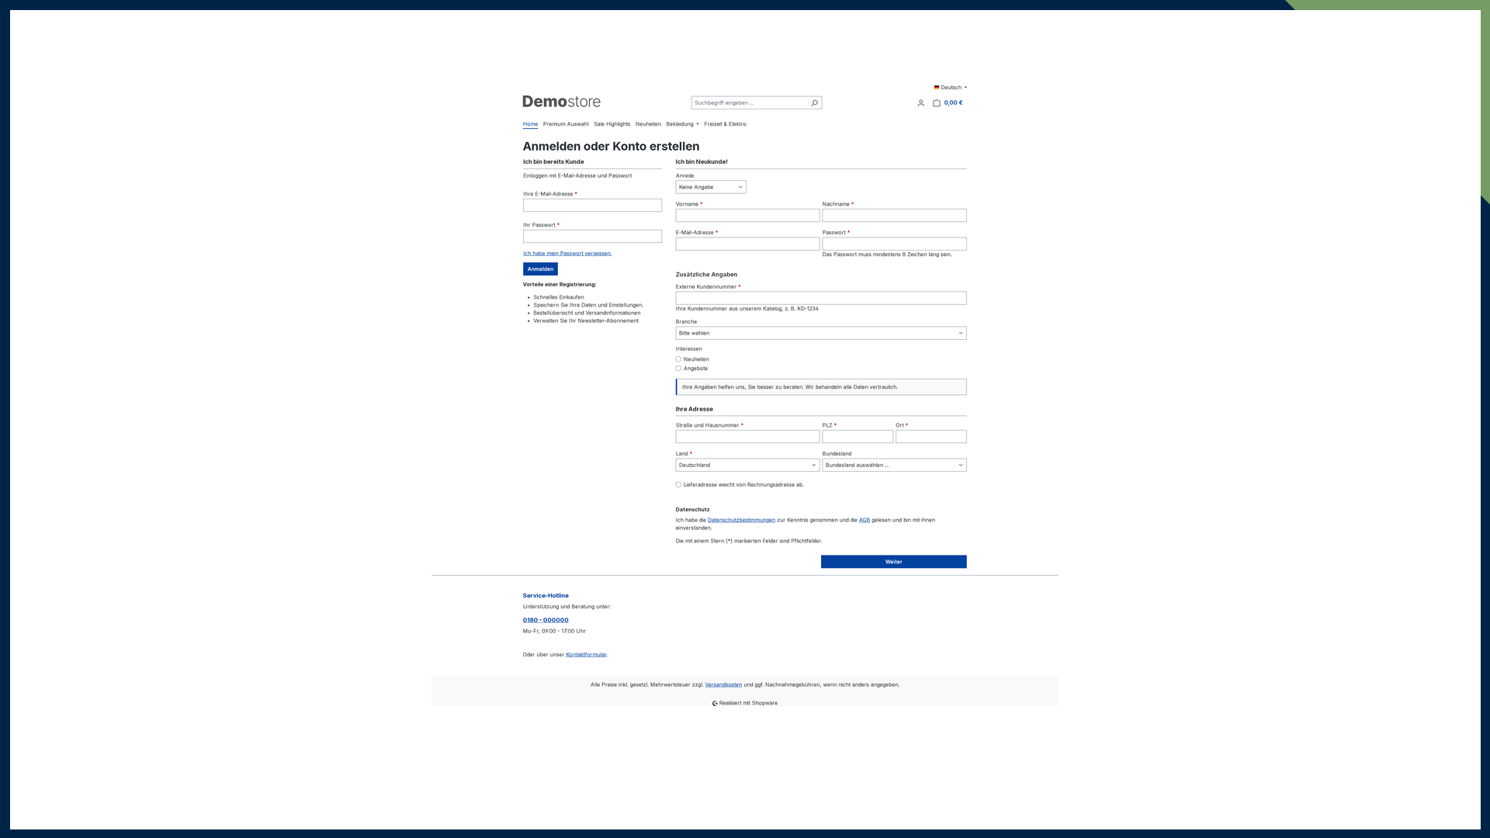Focus the Externe Kundennummer field
The image size is (1490, 838).
[821, 298]
